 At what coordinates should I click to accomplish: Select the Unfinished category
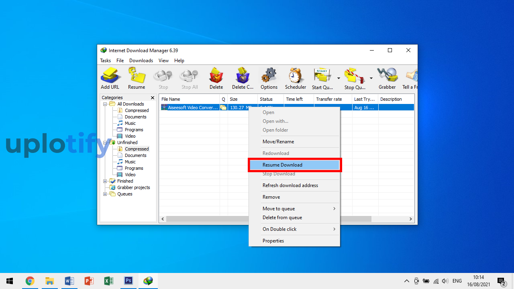(x=127, y=142)
